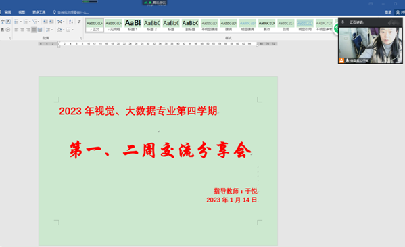
Task: Apply the 标题 1 style
Action: [133, 25]
